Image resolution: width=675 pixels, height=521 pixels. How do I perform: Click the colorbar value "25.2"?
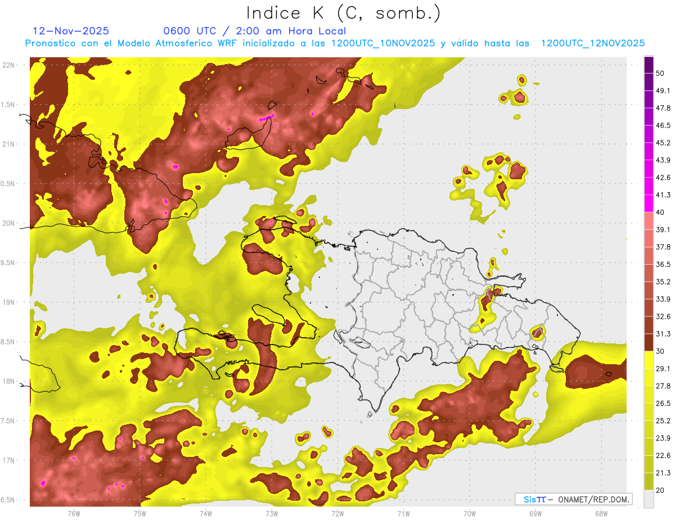tap(663, 421)
